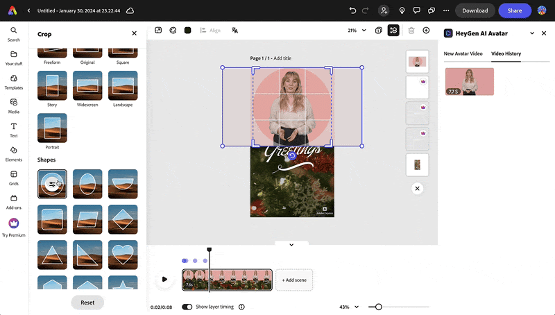Click the invite collaborators icon

(384, 10)
